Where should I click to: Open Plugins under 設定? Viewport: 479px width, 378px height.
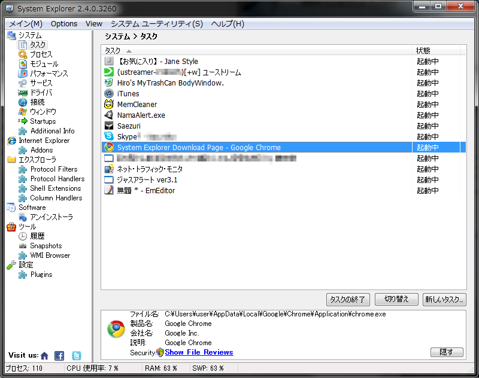click(x=41, y=275)
